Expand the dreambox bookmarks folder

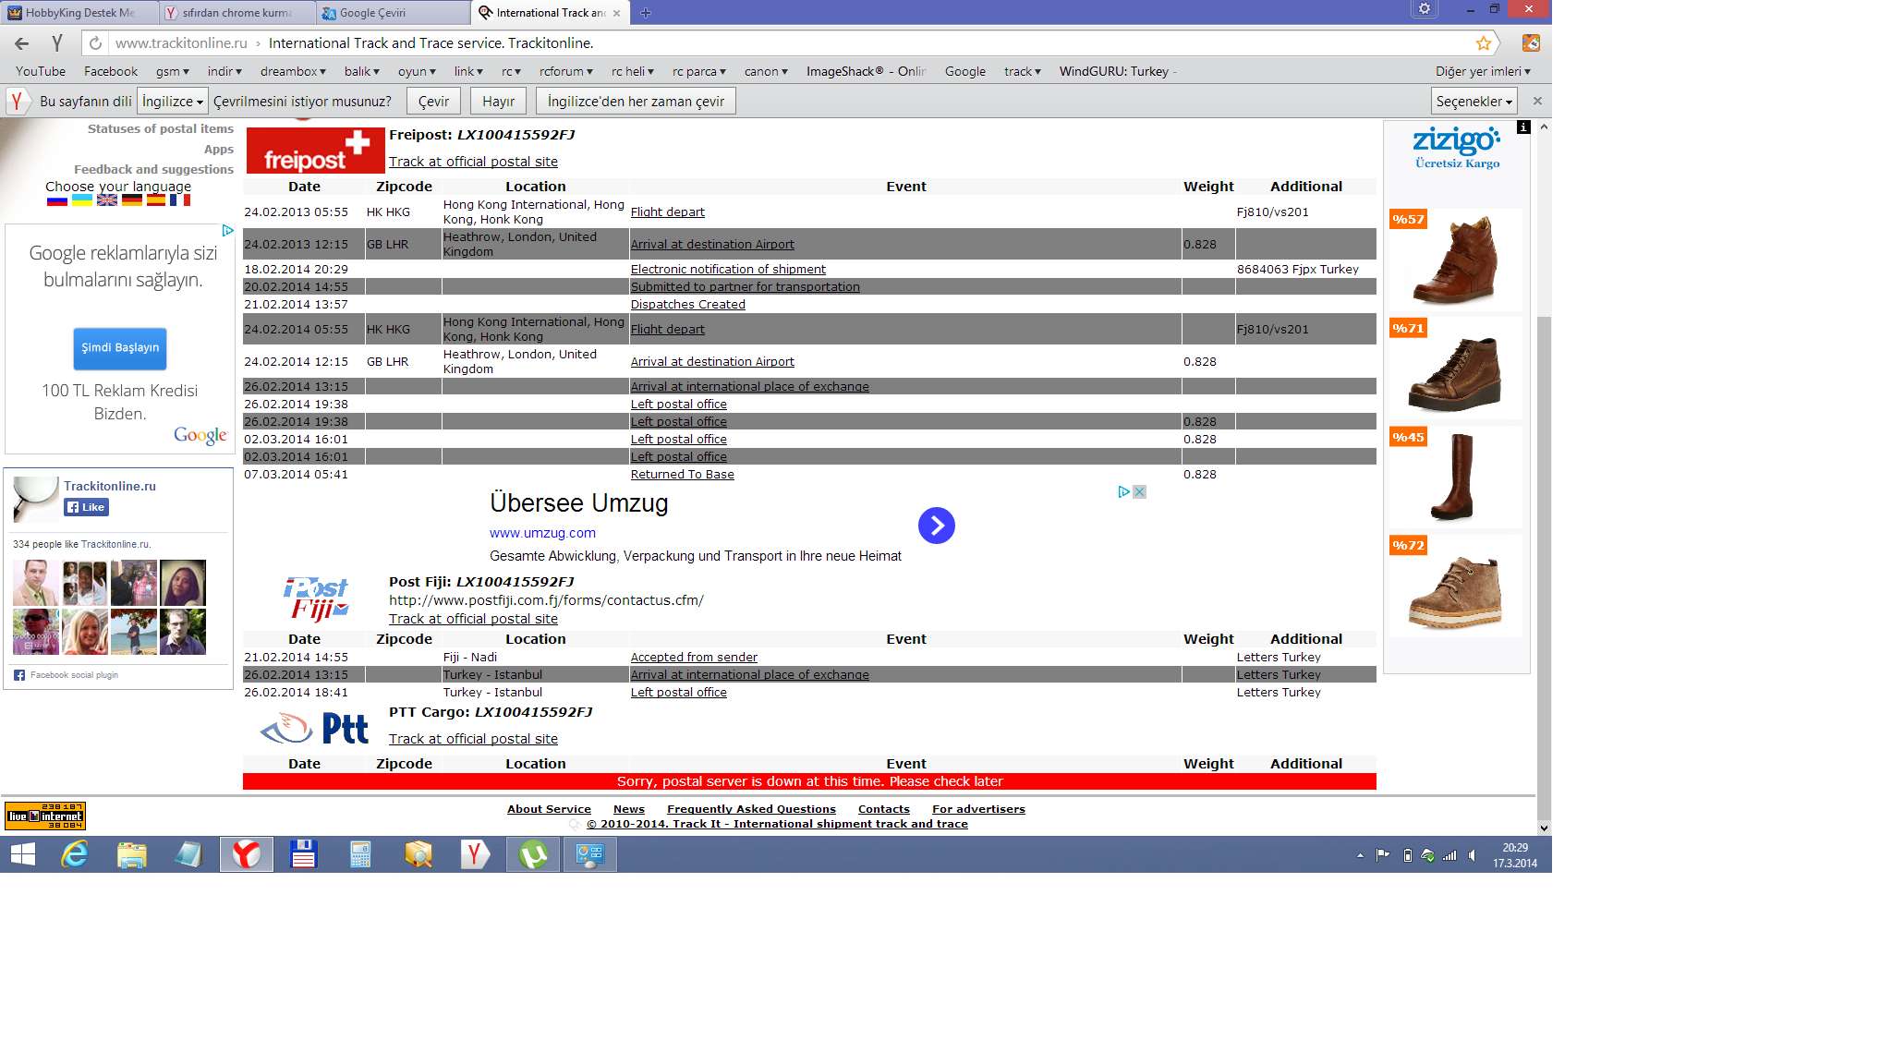pyautogui.click(x=293, y=71)
